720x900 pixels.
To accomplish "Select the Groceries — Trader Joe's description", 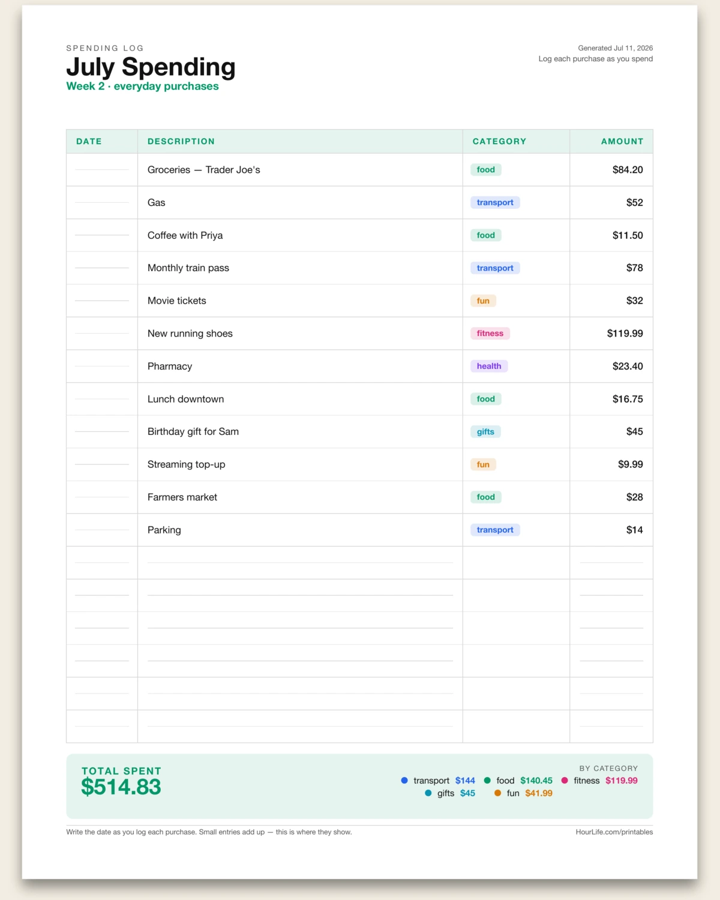I will tap(204, 170).
